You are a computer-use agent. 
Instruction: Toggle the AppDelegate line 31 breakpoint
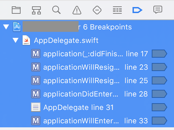tap(159, 107)
